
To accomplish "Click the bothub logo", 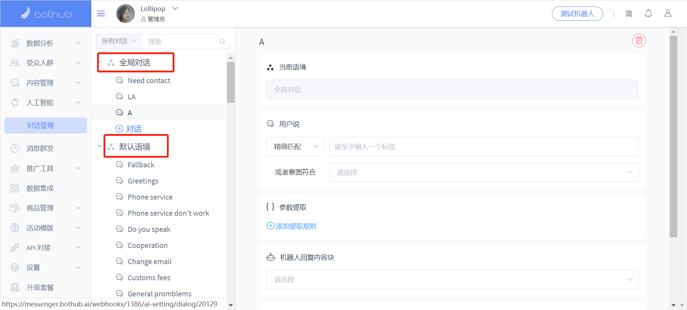I will click(x=46, y=14).
